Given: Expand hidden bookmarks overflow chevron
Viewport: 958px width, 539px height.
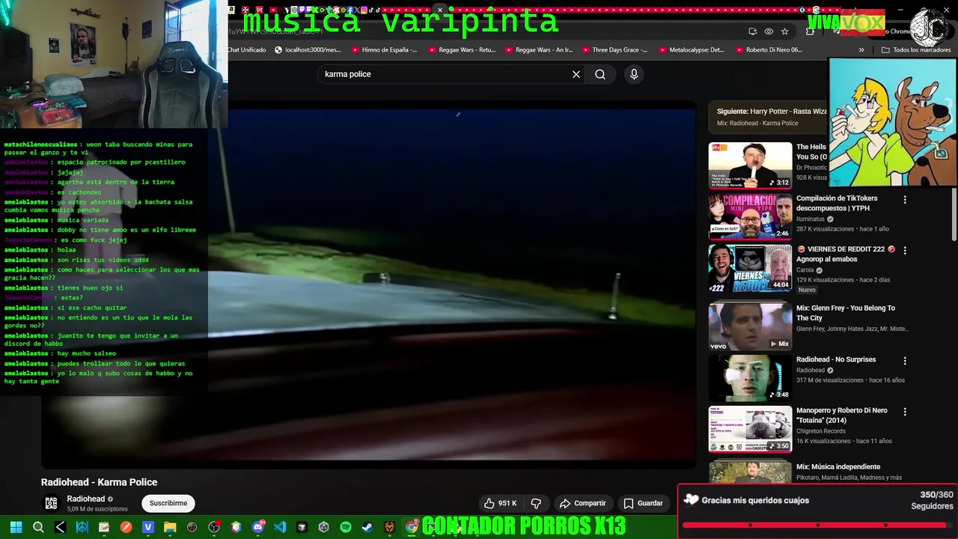Looking at the screenshot, I should [861, 50].
